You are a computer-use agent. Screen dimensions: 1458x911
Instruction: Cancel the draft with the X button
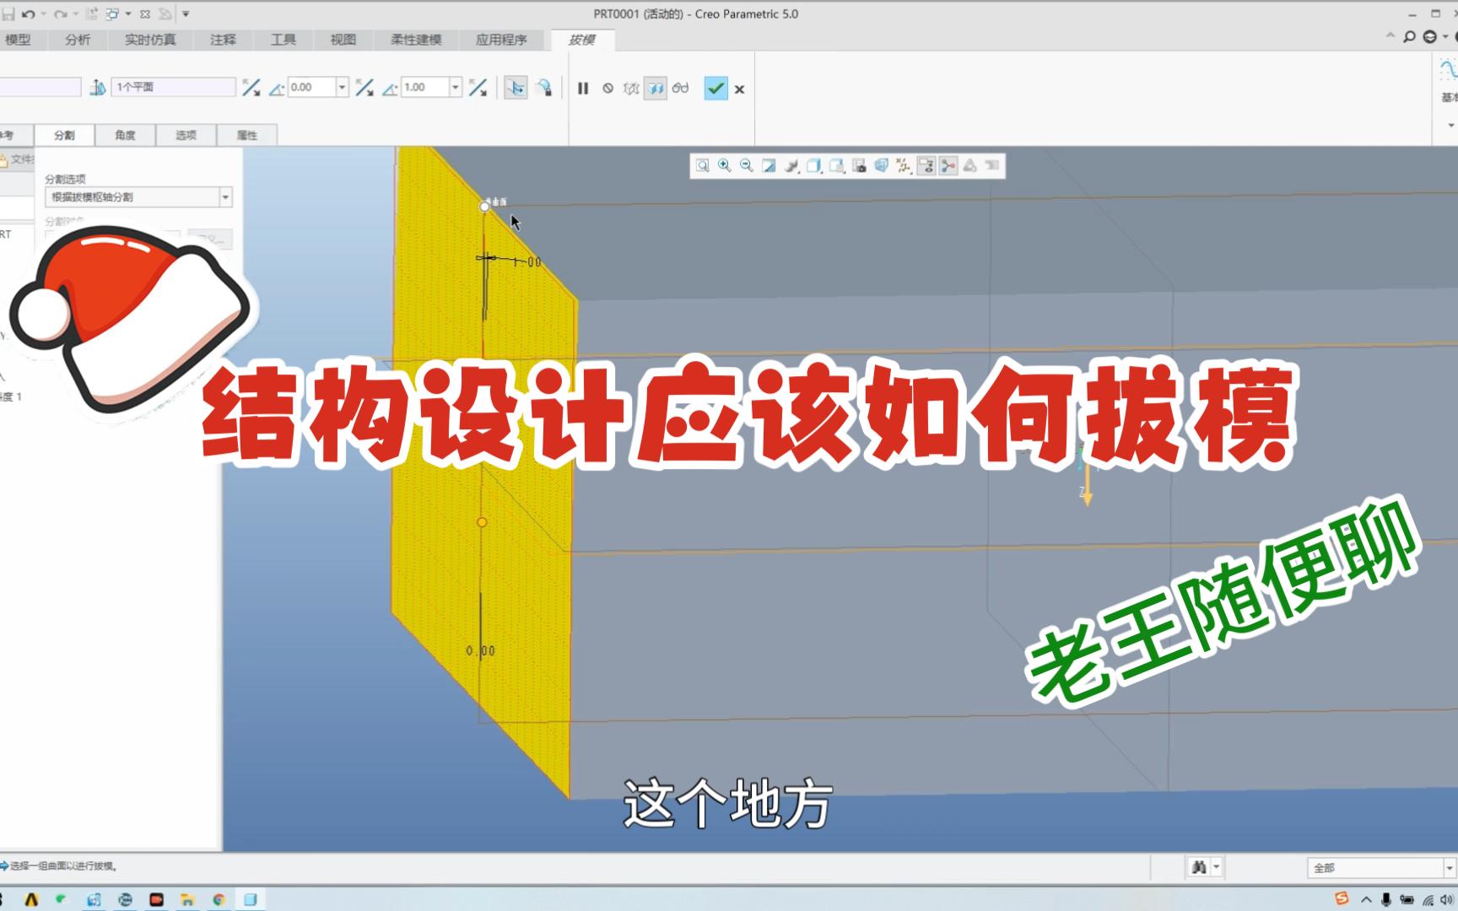click(x=739, y=88)
